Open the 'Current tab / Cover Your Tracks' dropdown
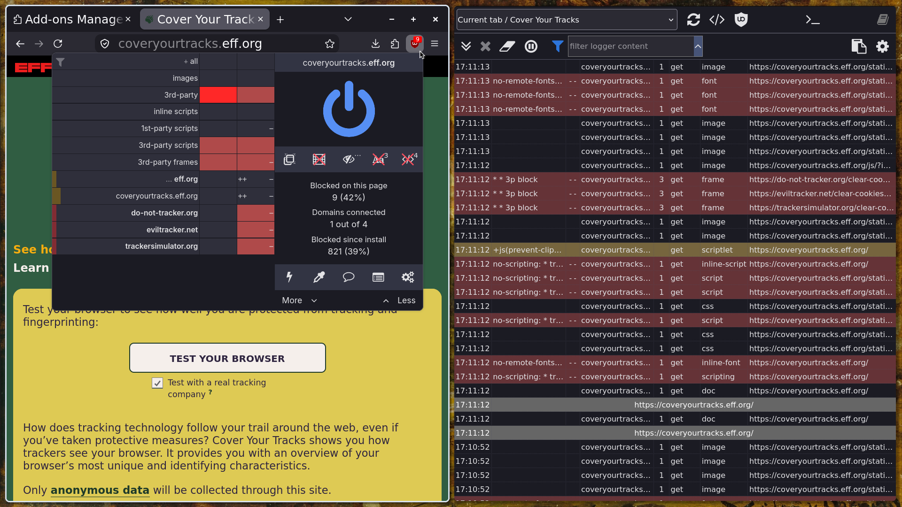The image size is (902, 507). tap(567, 20)
